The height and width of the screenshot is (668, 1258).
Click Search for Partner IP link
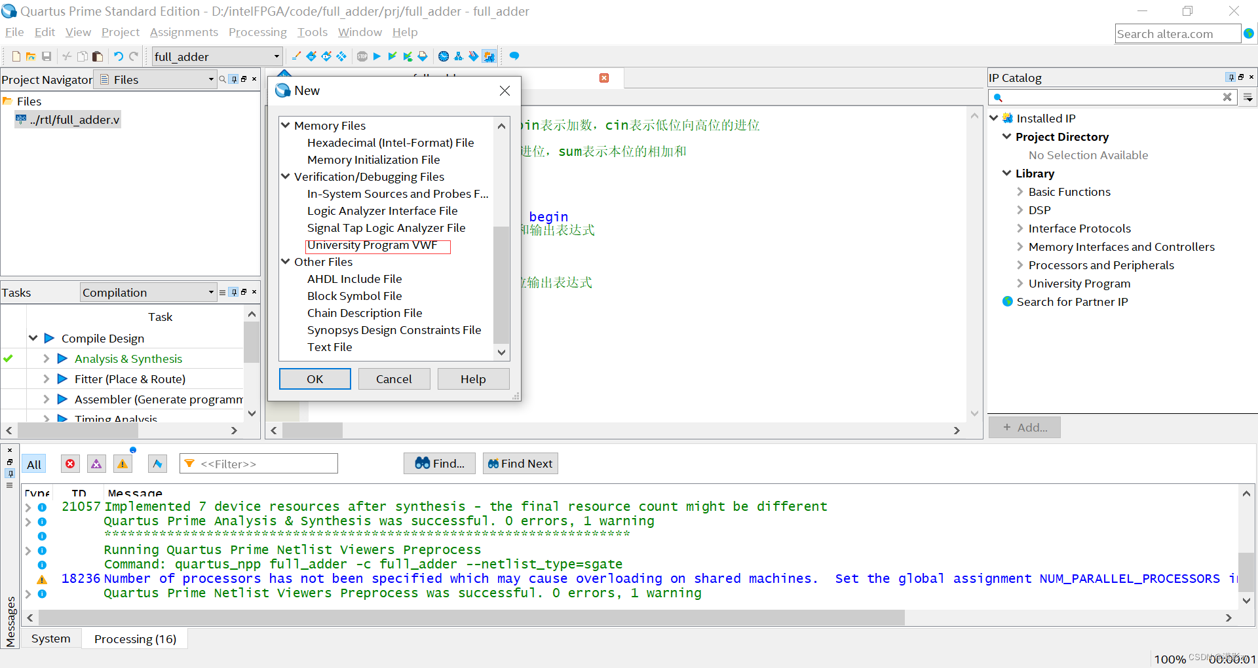click(x=1072, y=302)
